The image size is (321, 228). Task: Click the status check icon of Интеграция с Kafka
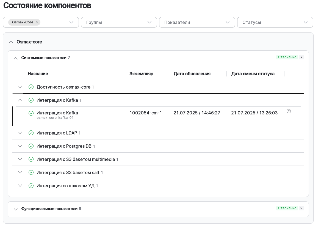tap(31, 100)
